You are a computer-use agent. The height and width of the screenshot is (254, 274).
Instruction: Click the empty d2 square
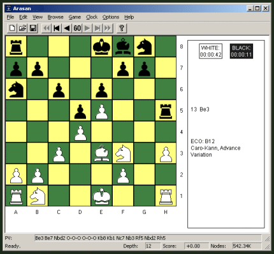(80, 174)
